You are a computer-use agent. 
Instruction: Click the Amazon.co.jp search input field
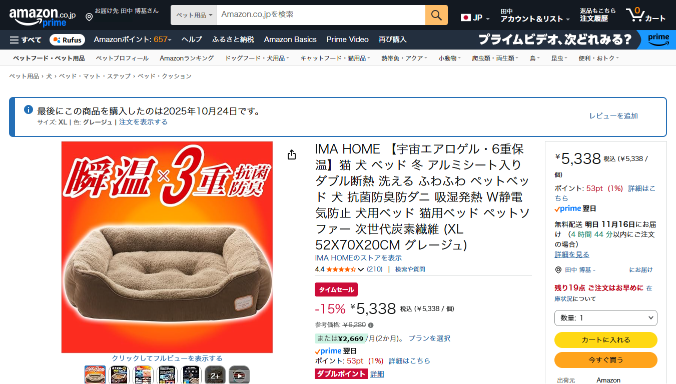321,15
